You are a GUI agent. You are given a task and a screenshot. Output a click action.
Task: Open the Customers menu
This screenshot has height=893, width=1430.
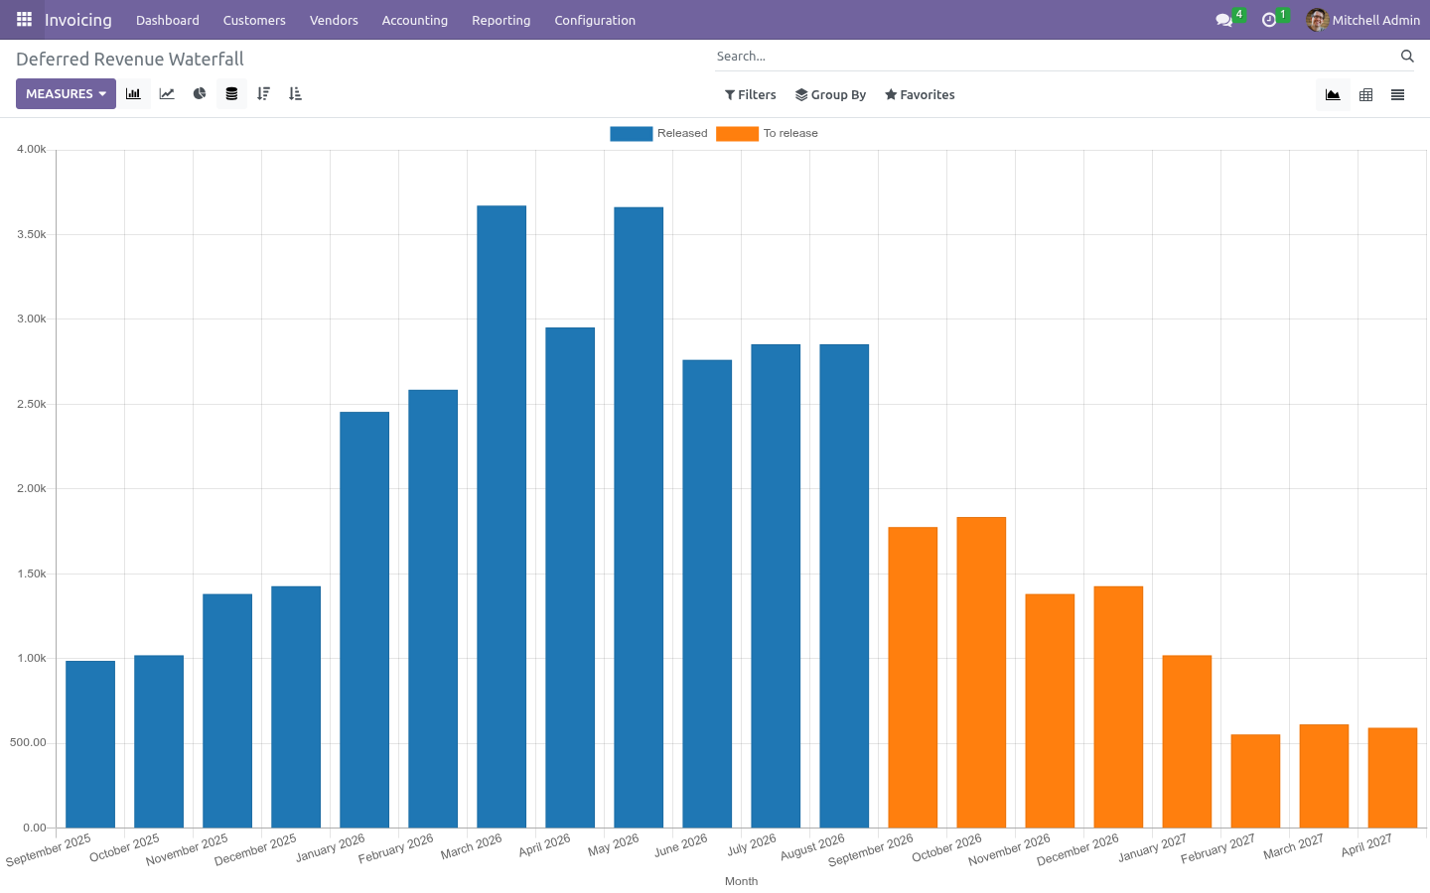pyautogui.click(x=254, y=20)
